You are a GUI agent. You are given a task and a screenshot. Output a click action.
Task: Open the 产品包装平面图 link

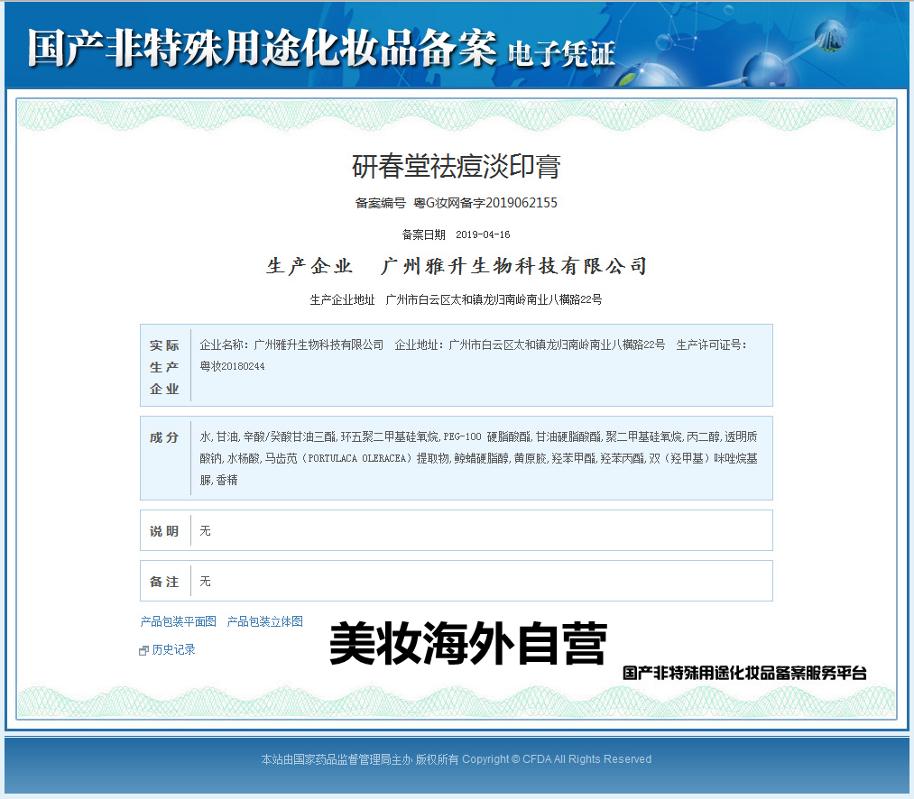tap(179, 621)
